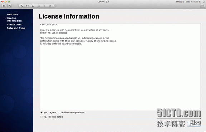Viewport: 206px width, 132px height.
Task: Click the CentOS 6.4 window title
Action: coord(103,2)
